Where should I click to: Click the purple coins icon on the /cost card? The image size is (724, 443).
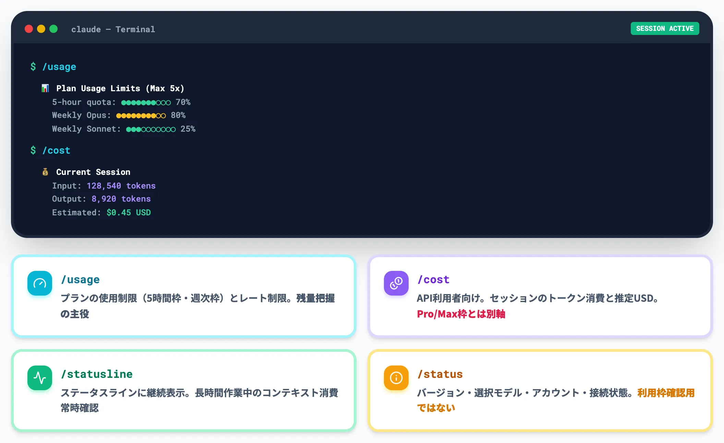tap(396, 283)
